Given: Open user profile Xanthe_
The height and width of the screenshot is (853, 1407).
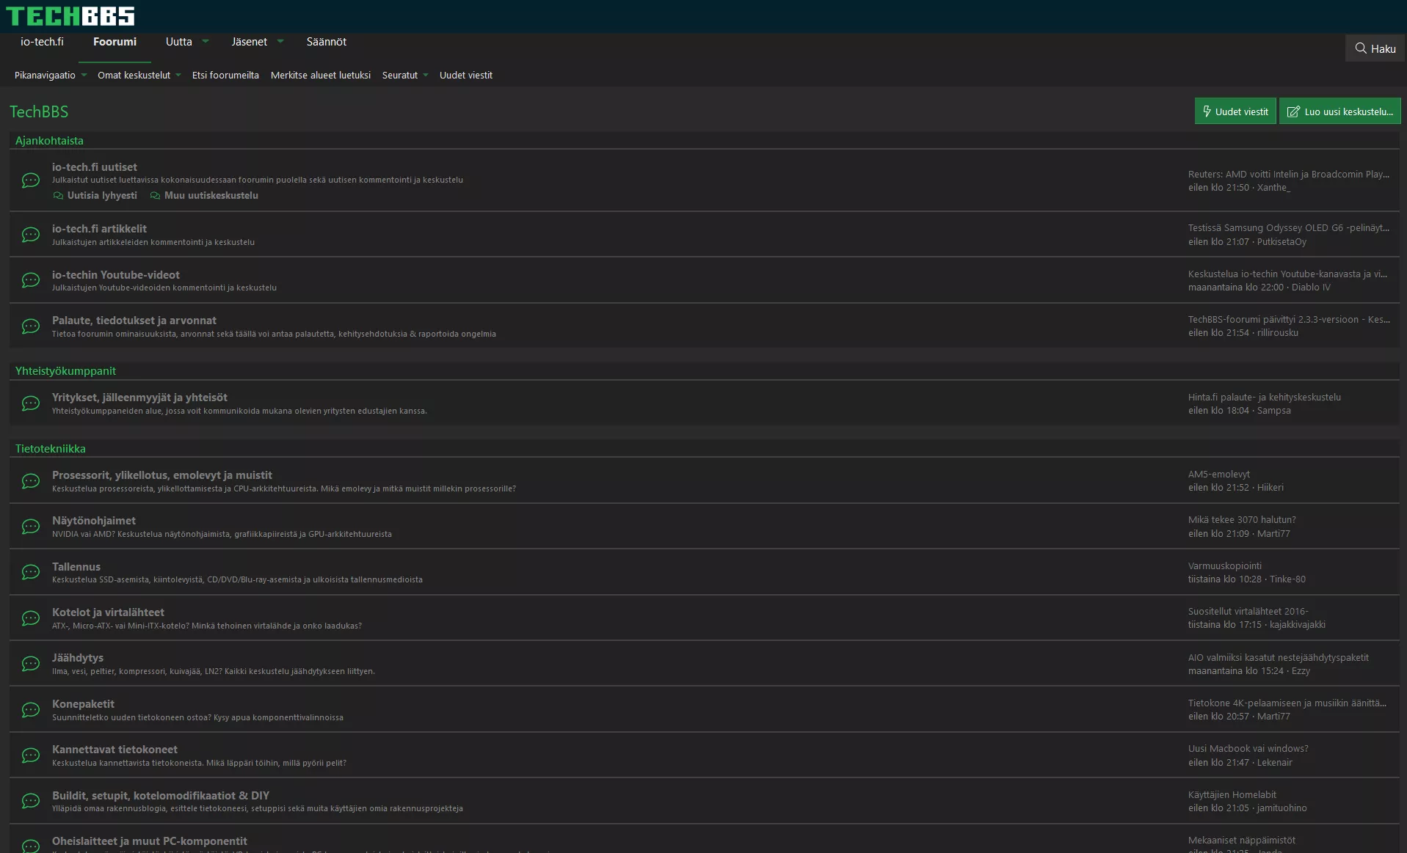Looking at the screenshot, I should (1273, 188).
